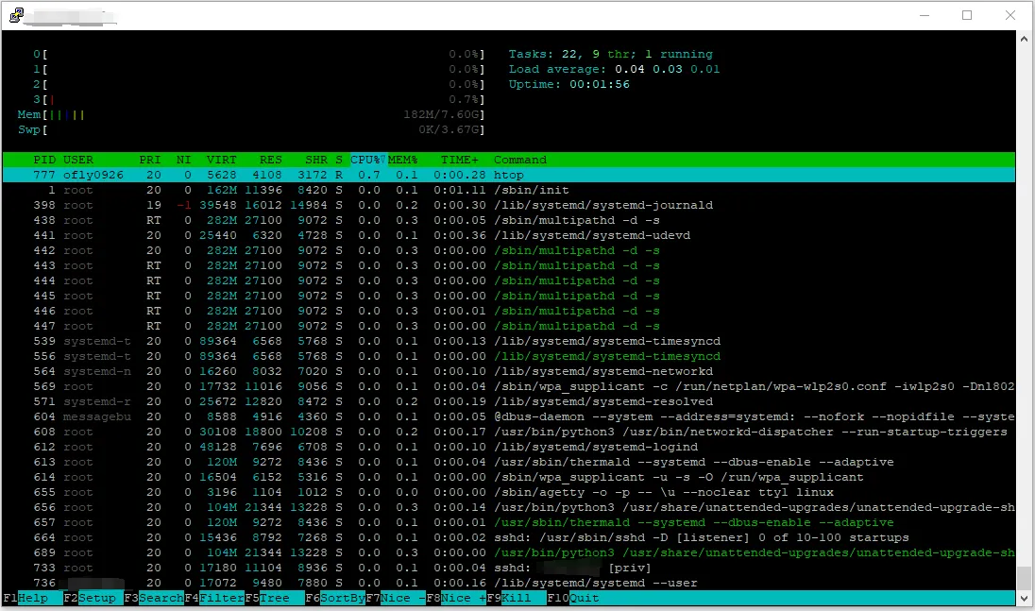Click F7 Nice - to lower niceness
The height and width of the screenshot is (611, 1035).
[396, 598]
